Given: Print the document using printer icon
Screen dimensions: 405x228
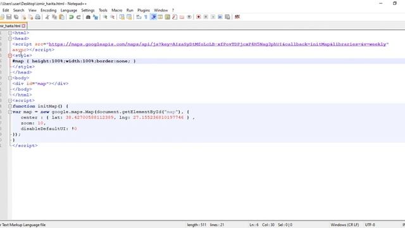Looking at the screenshot, I should [x=38, y=17].
